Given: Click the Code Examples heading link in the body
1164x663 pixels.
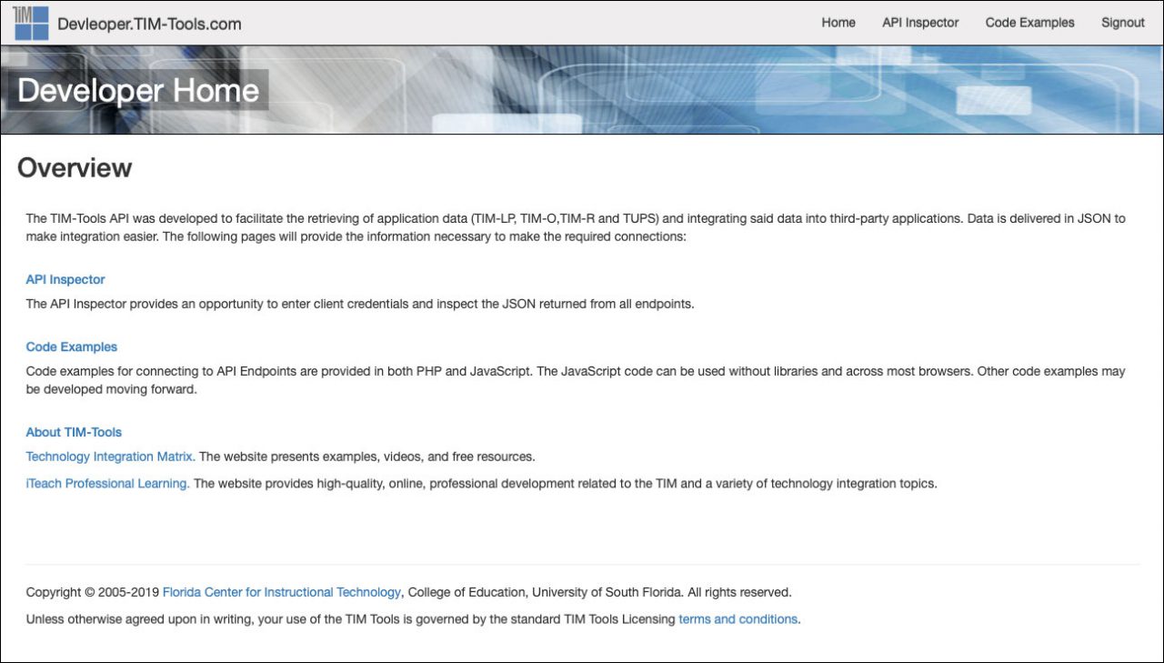Looking at the screenshot, I should click(71, 347).
